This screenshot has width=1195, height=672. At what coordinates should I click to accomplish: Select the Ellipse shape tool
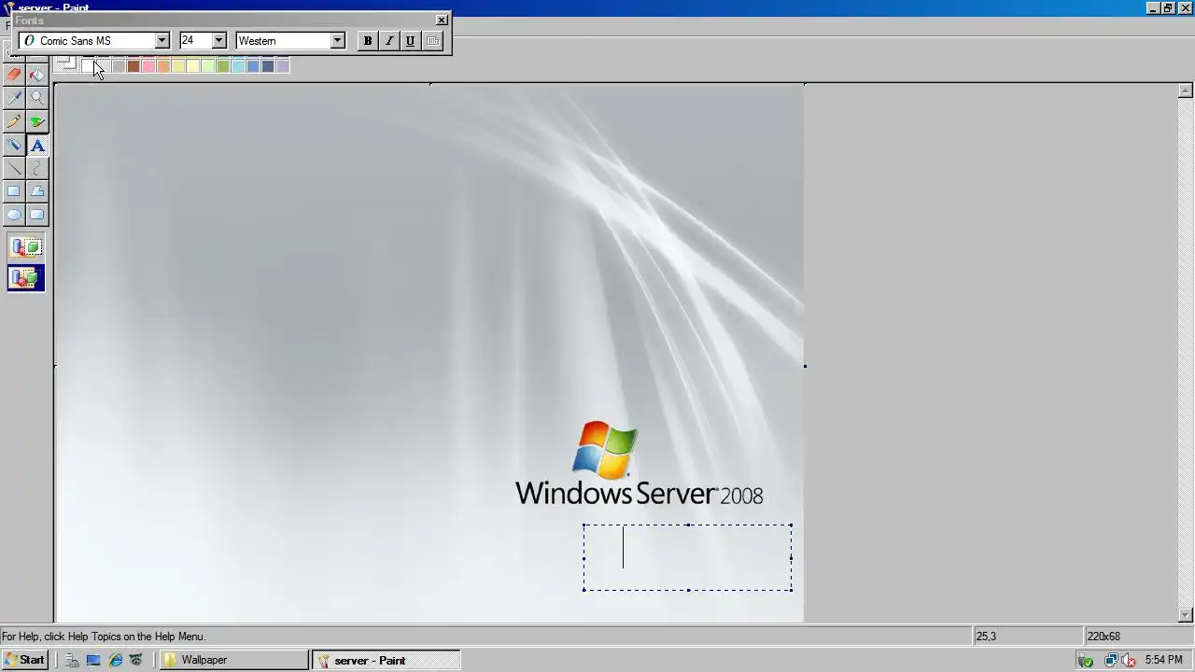[x=14, y=215]
